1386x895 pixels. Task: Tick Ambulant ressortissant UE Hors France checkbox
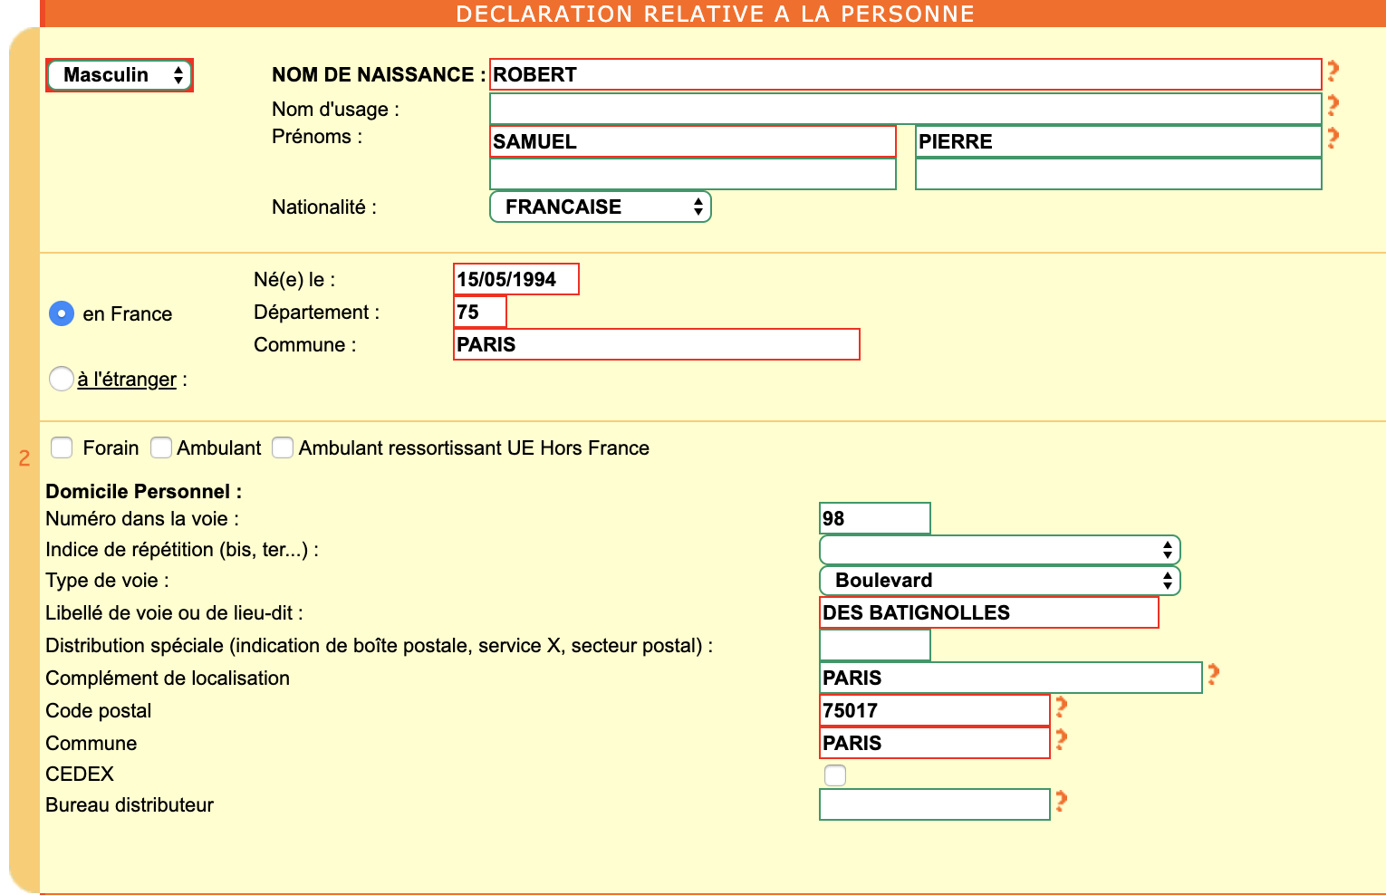pos(283,447)
